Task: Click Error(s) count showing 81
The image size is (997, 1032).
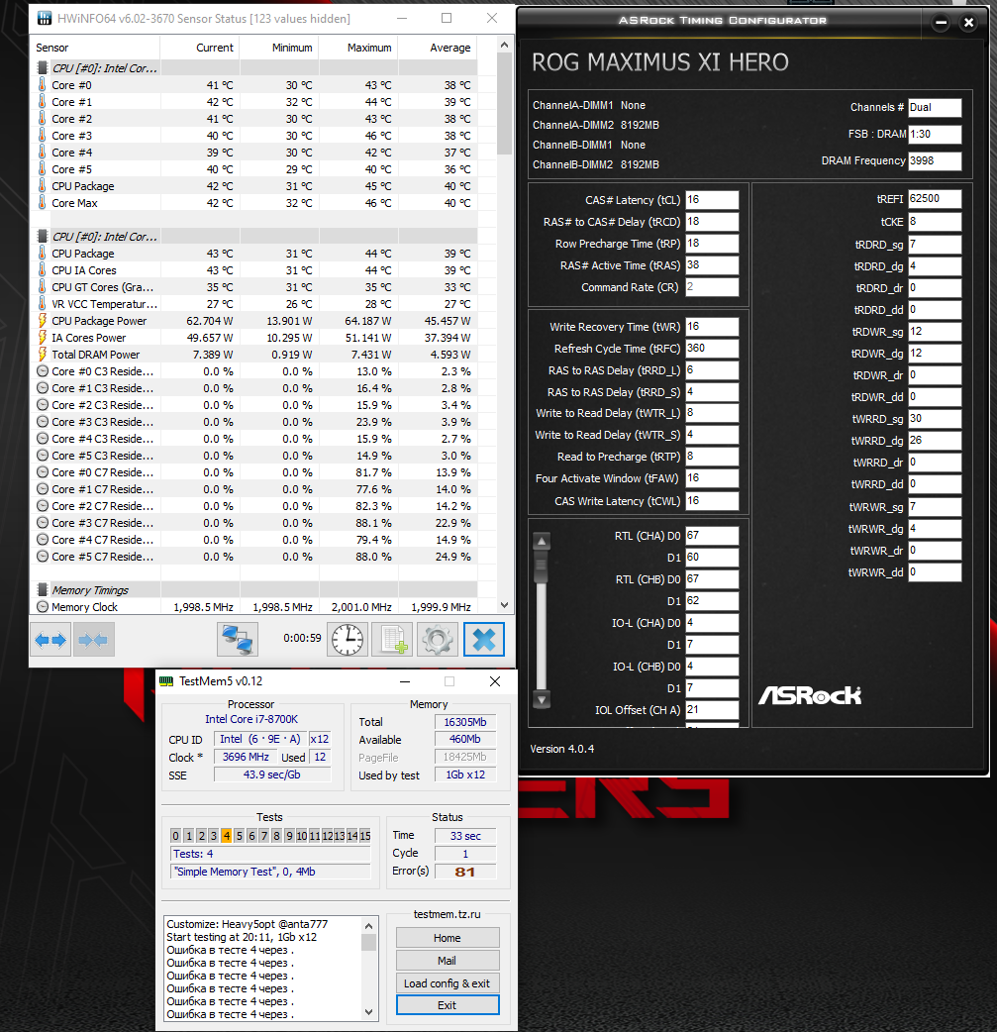Action: click(x=464, y=872)
